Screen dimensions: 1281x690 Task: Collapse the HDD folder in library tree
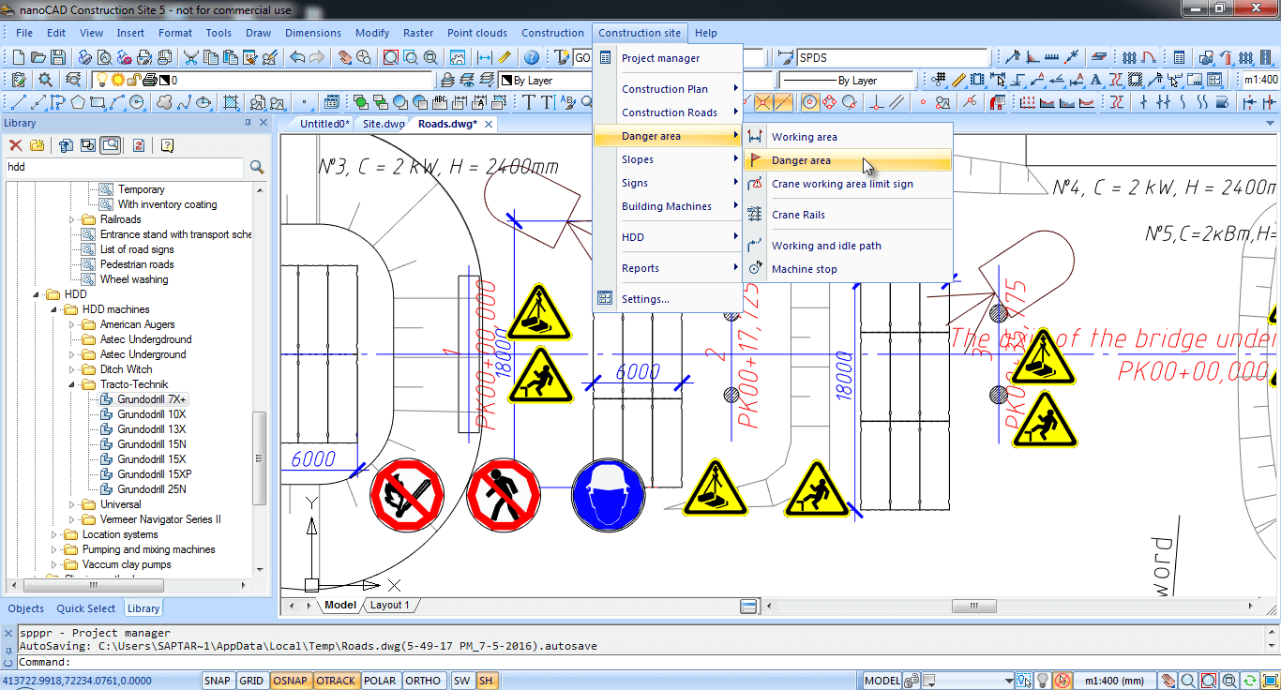tap(38, 294)
